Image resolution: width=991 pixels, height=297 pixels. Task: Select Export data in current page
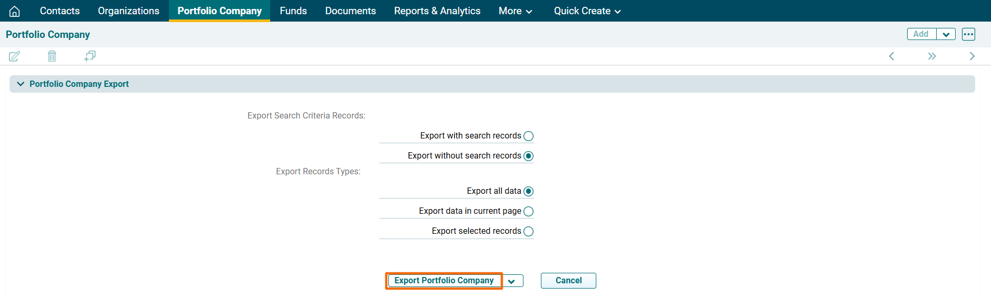[528, 212]
